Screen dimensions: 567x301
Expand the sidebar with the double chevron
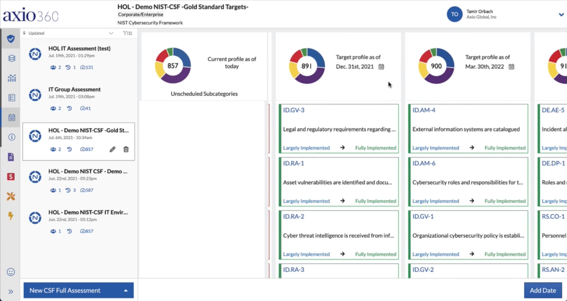pos(11,291)
